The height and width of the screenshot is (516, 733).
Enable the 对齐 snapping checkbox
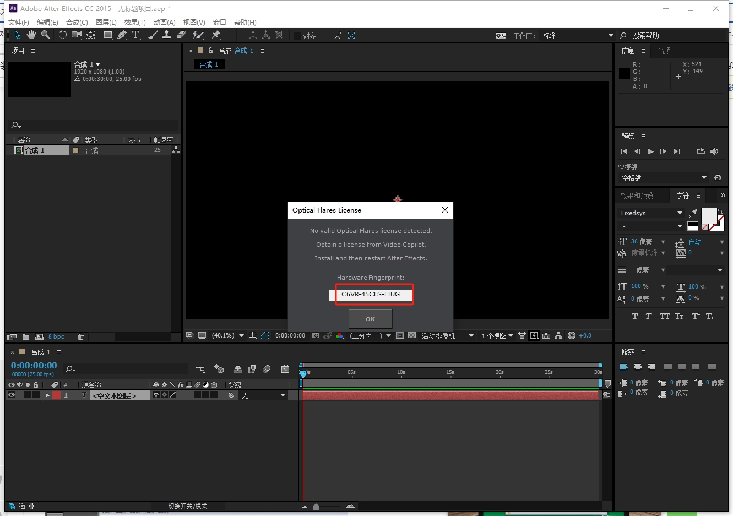click(297, 36)
